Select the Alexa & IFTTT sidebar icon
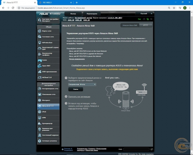 click(x=40, y=106)
